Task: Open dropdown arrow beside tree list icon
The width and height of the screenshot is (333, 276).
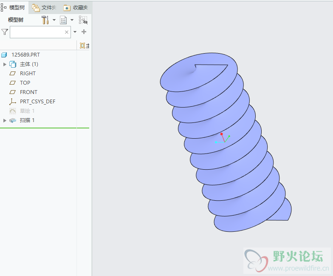Action: [72, 20]
